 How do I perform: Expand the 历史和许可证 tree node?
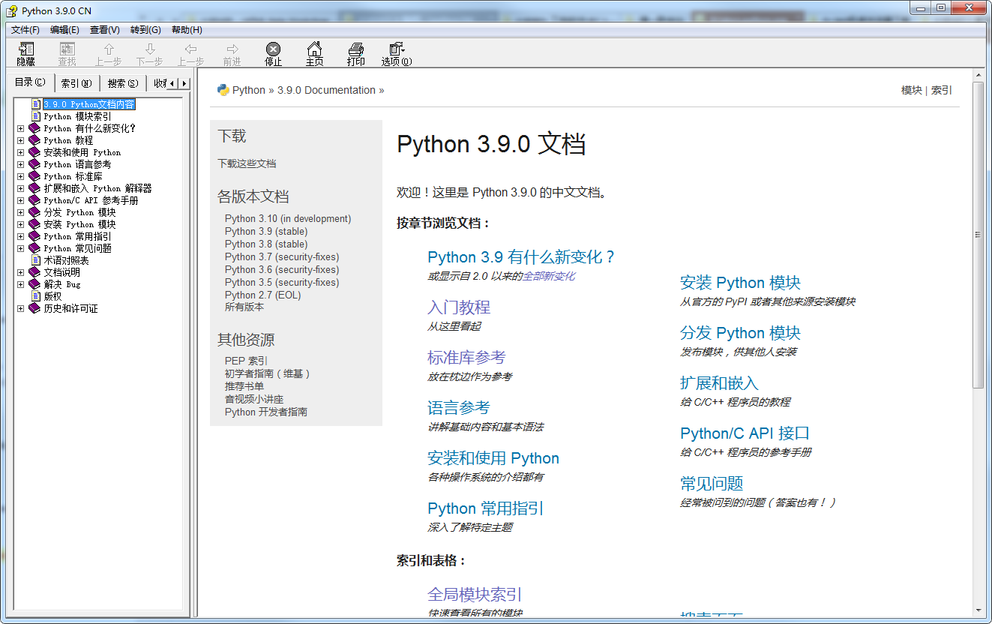pyautogui.click(x=20, y=308)
